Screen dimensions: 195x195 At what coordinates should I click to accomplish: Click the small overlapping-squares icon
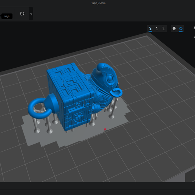point(31,14)
